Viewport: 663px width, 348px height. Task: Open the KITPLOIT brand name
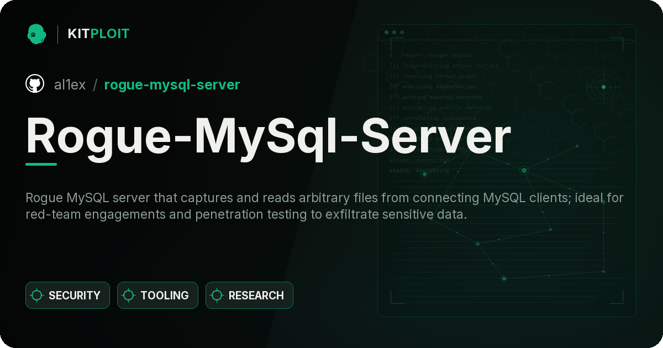[98, 34]
